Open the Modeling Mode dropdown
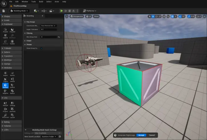The image size is (207, 140). tap(19, 11)
